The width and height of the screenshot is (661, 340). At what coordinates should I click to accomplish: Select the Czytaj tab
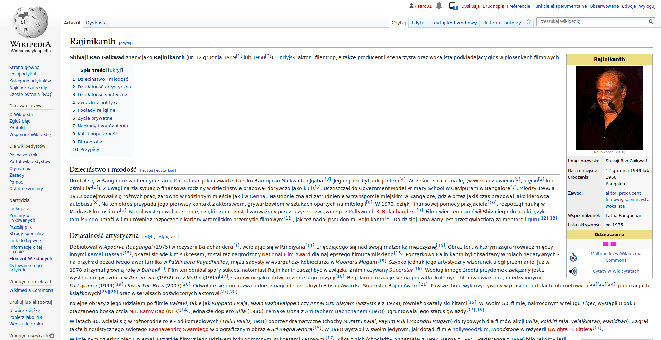coord(399,23)
